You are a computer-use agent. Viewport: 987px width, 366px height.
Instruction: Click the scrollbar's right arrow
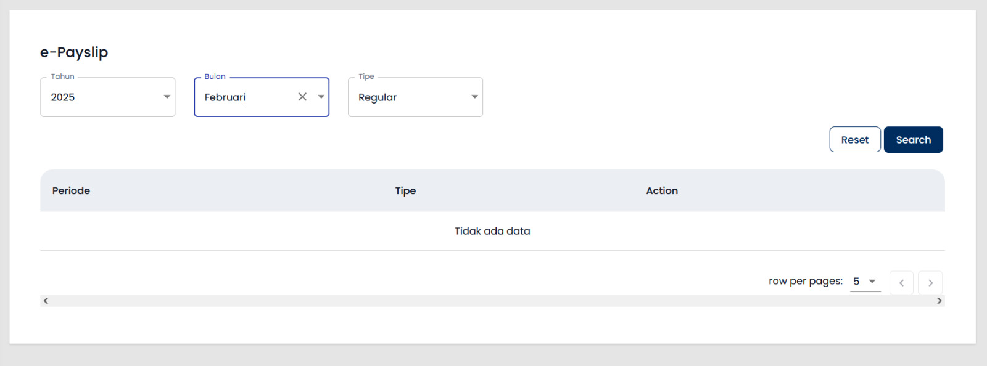pyautogui.click(x=939, y=301)
